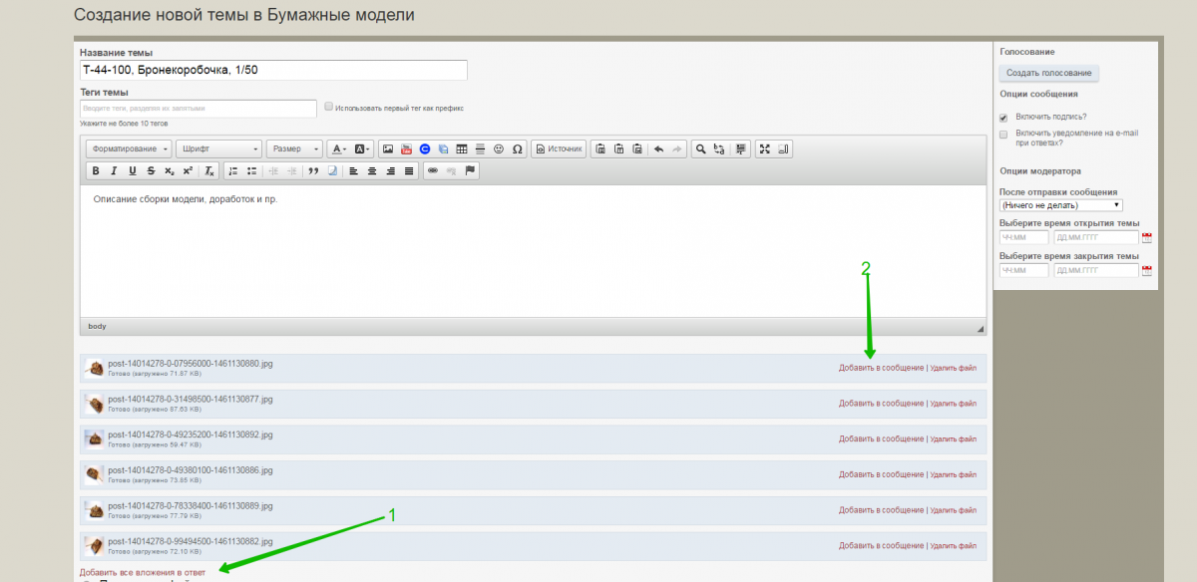
Task: Add post-14014278-0-07956000 file to message
Action: click(881, 368)
